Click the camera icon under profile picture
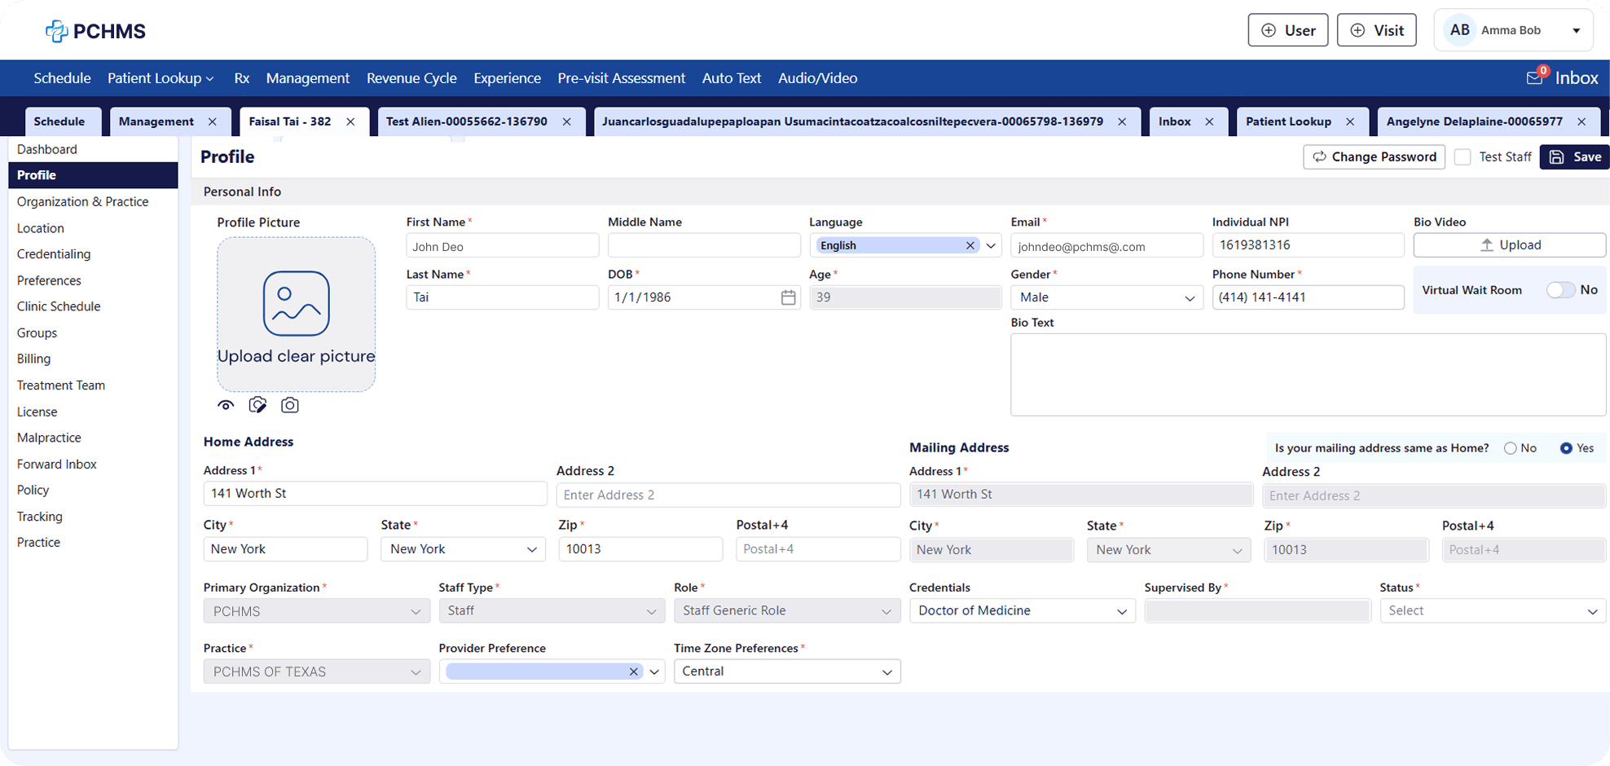The width and height of the screenshot is (1610, 766). click(x=289, y=406)
